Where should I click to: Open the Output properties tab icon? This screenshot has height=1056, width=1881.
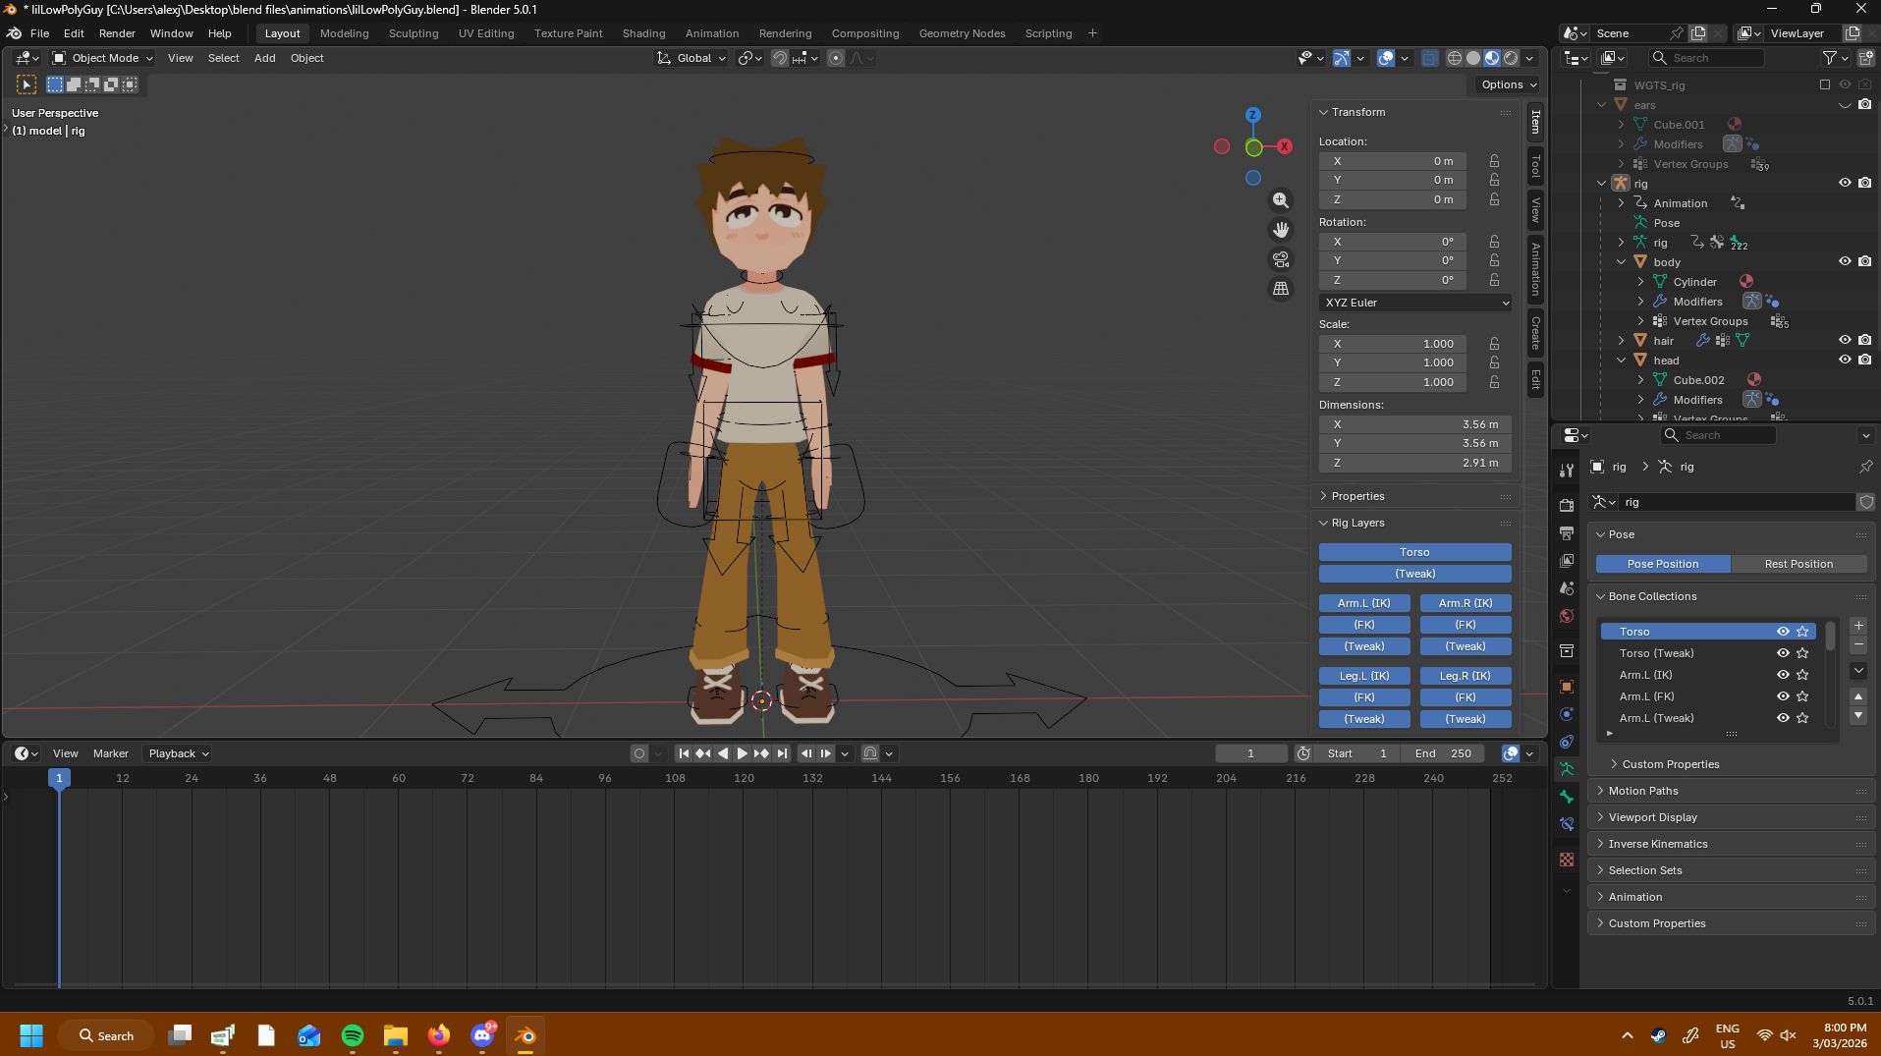pos(1567,532)
